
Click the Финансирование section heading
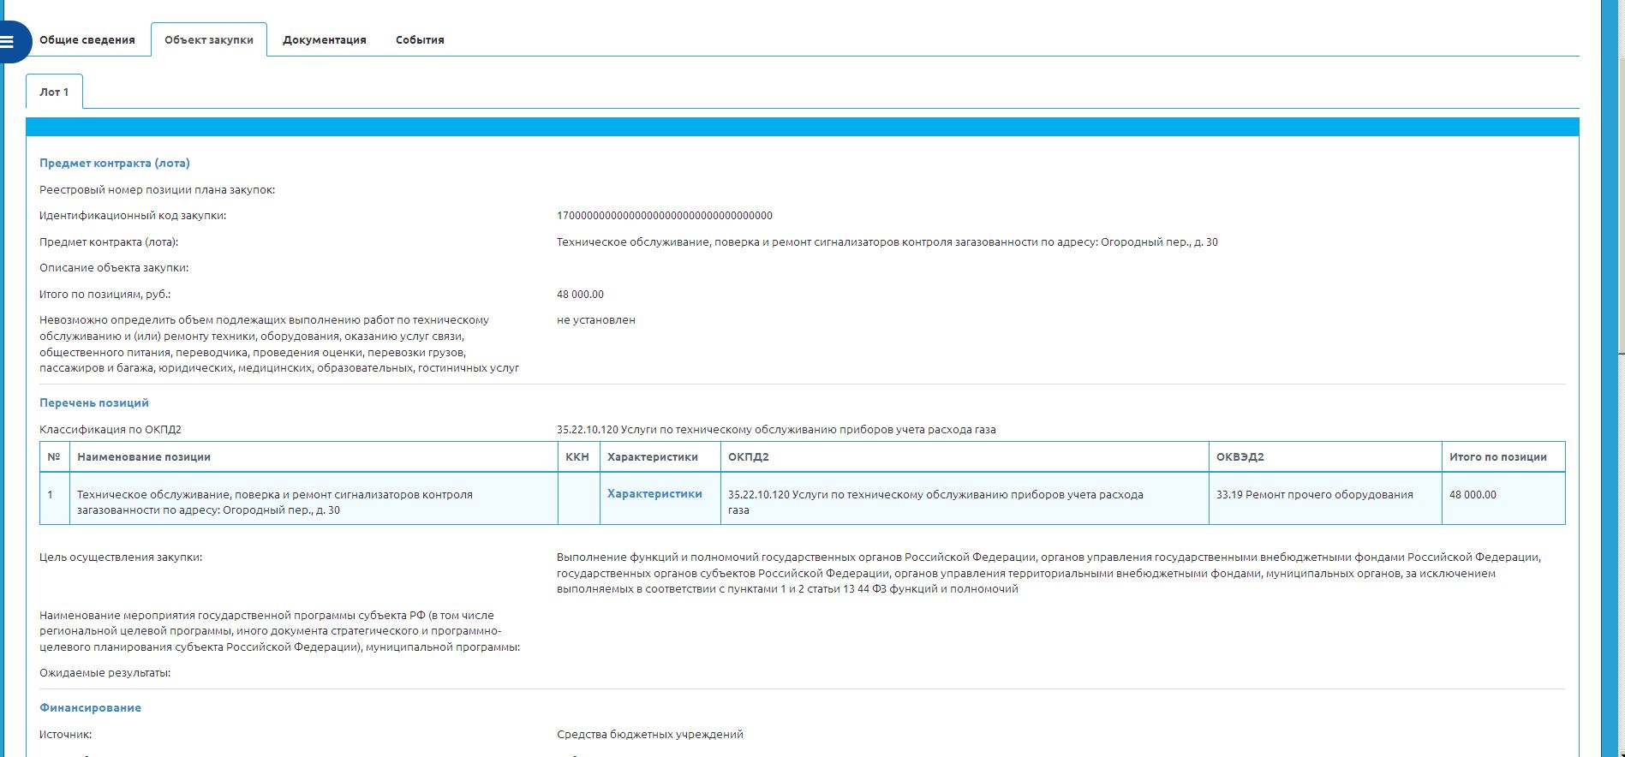click(x=90, y=708)
